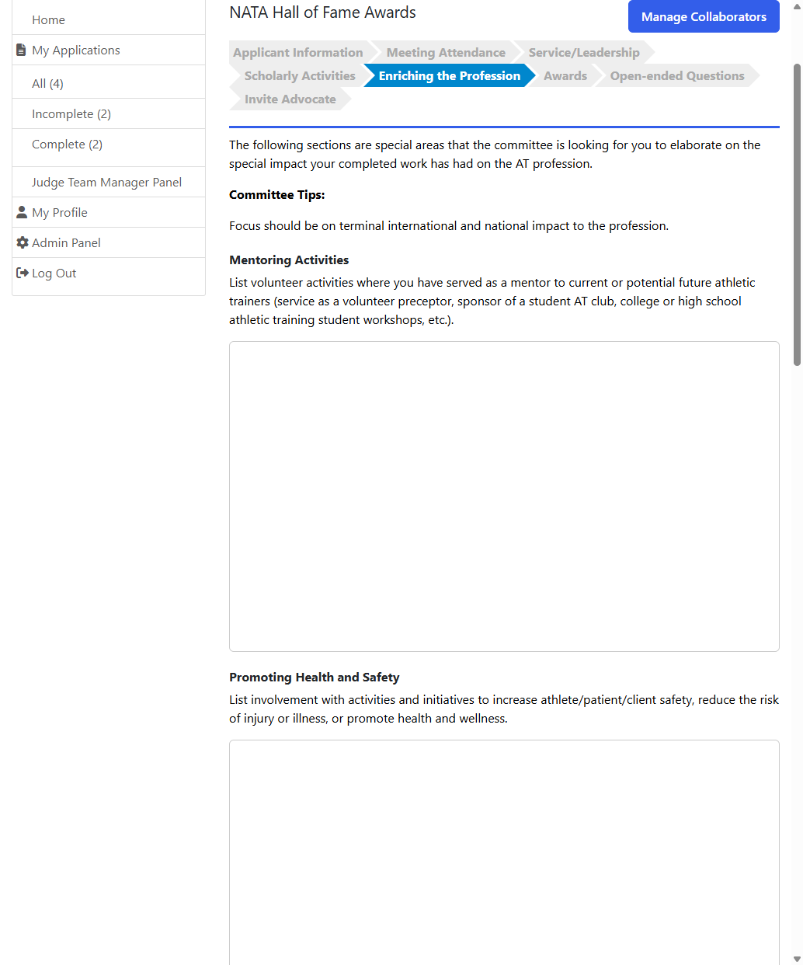Go to Scholarly Activities step
This screenshot has width=803, height=965.
(300, 75)
